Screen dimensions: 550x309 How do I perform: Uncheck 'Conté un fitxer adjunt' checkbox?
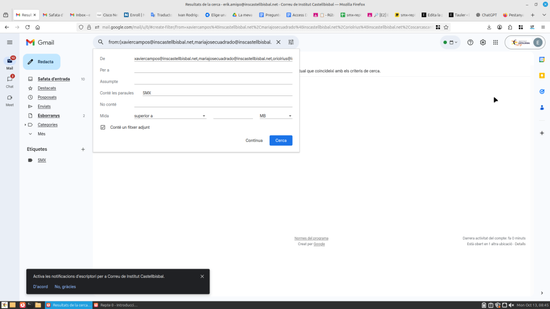[103, 127]
